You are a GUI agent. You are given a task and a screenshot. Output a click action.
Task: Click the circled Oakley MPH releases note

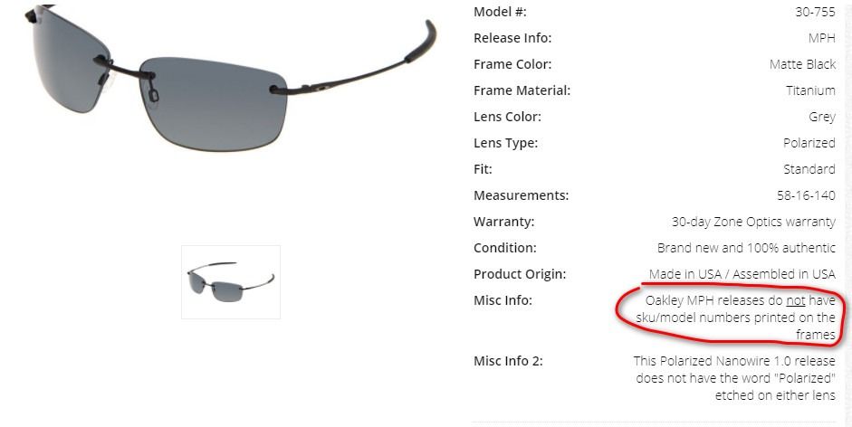[x=735, y=318]
